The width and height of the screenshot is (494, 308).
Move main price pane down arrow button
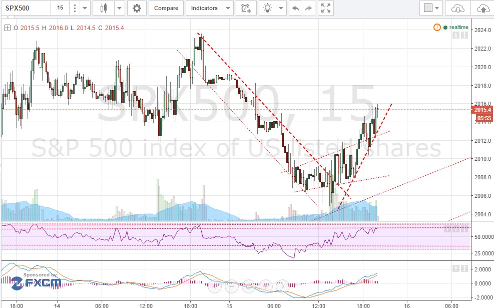pyautogui.click(x=455, y=35)
